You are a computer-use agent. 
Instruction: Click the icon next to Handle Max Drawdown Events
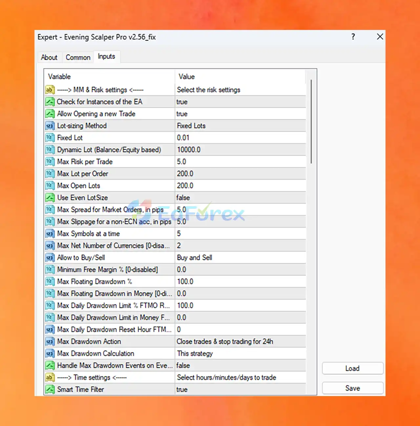[x=50, y=366]
